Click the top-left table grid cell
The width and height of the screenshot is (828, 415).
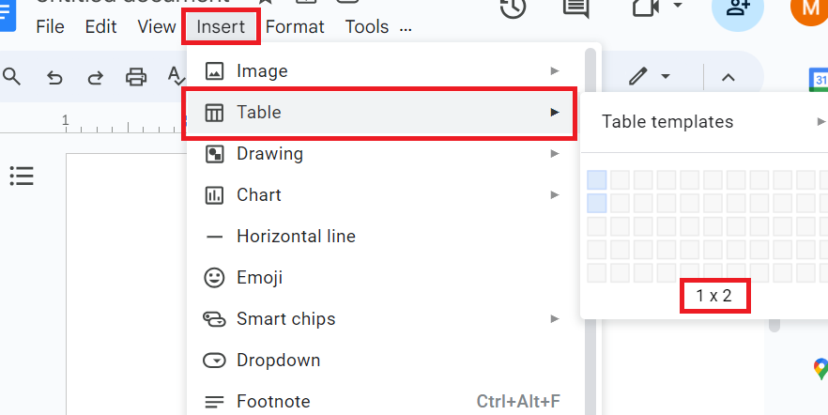[597, 179]
